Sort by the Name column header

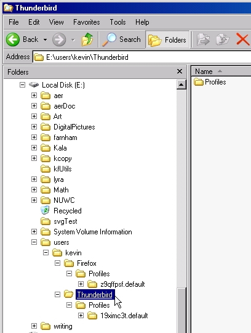[x=221, y=72]
